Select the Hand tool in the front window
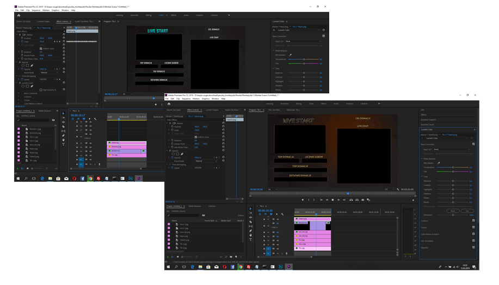This screenshot has width=499, height=285. (251, 236)
